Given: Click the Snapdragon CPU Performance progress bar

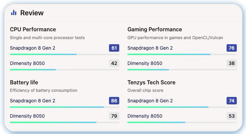Looking at the screenshot, I should (x=64, y=54).
